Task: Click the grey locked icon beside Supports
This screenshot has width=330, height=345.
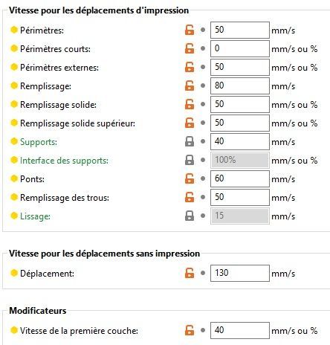Action: coord(190,141)
